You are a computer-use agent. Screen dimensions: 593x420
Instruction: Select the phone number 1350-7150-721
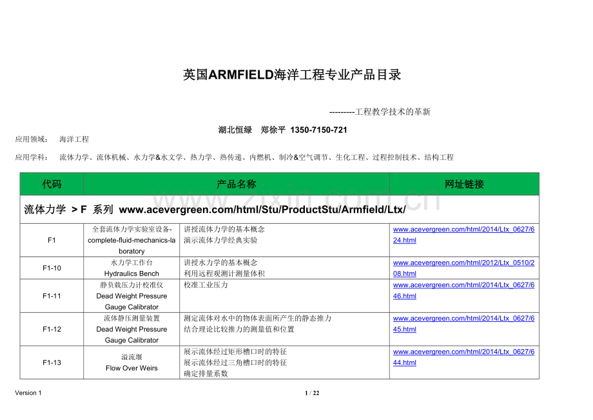(318, 130)
